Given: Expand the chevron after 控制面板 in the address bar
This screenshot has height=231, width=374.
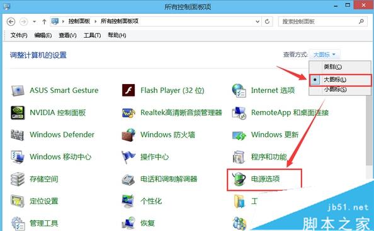Looking at the screenshot, I should pos(96,21).
